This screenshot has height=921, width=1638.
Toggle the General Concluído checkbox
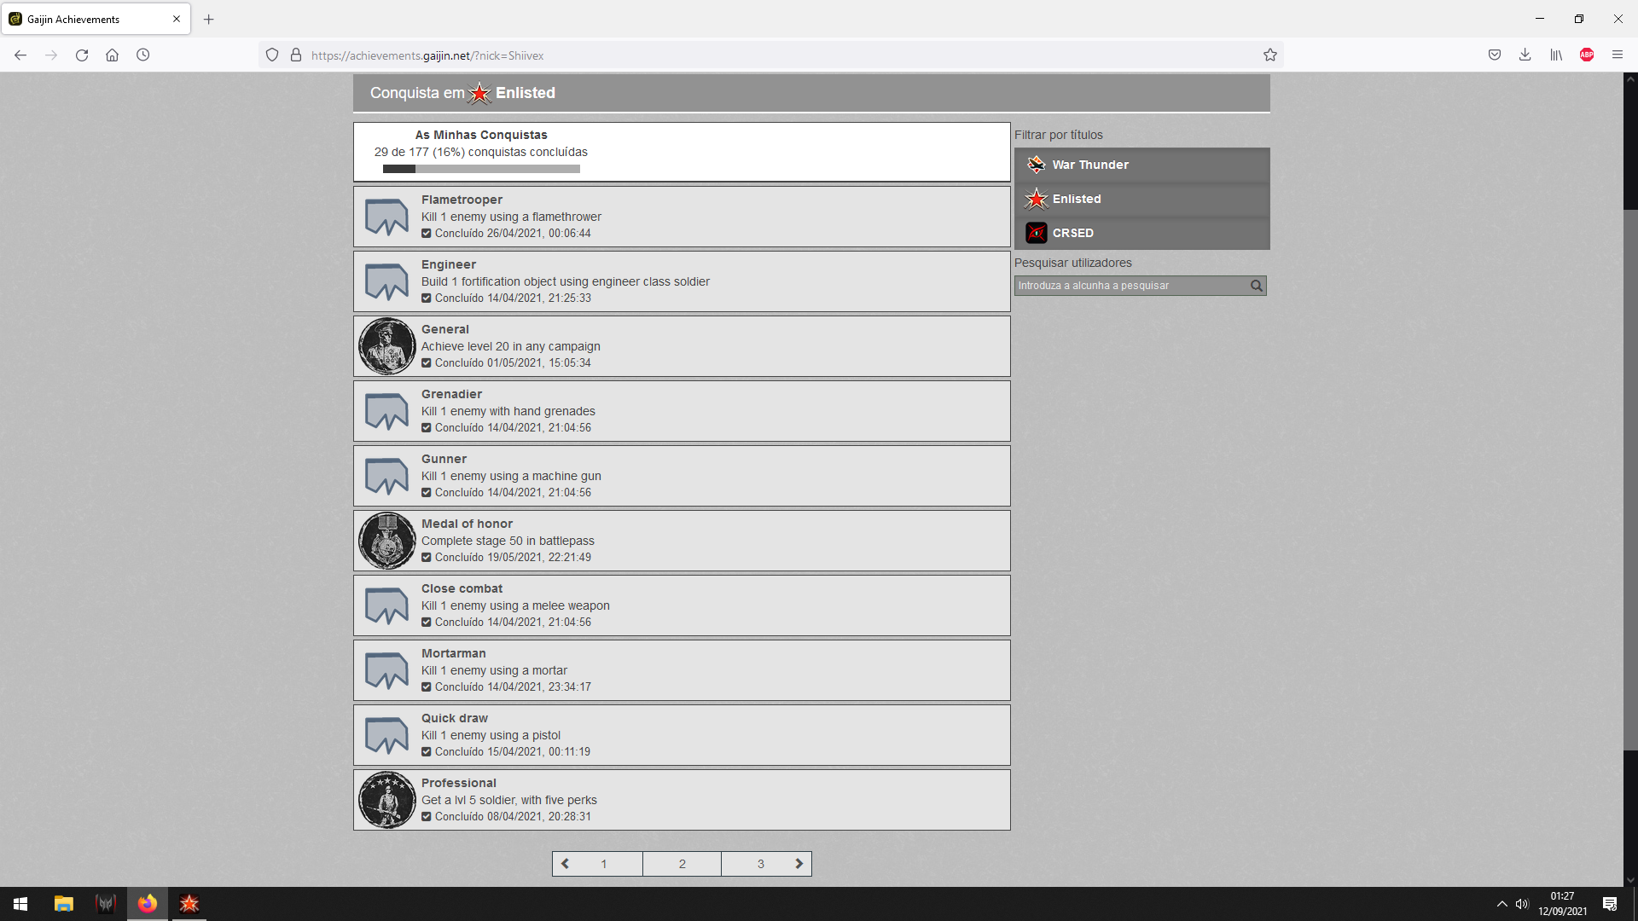(426, 363)
